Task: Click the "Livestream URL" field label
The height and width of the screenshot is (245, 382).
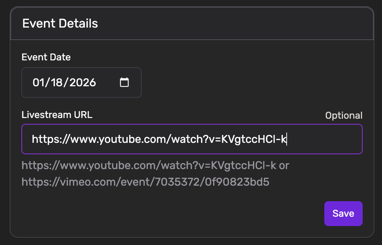Action: 57,115
